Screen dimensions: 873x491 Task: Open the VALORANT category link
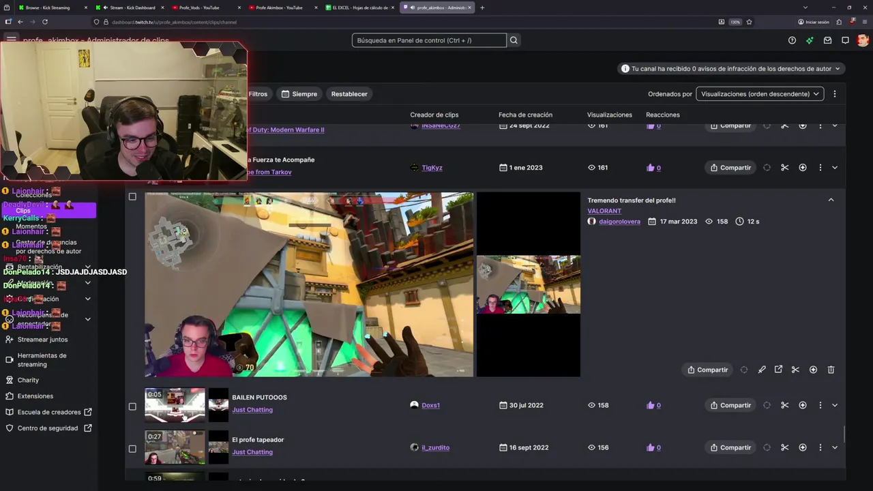[x=604, y=211]
